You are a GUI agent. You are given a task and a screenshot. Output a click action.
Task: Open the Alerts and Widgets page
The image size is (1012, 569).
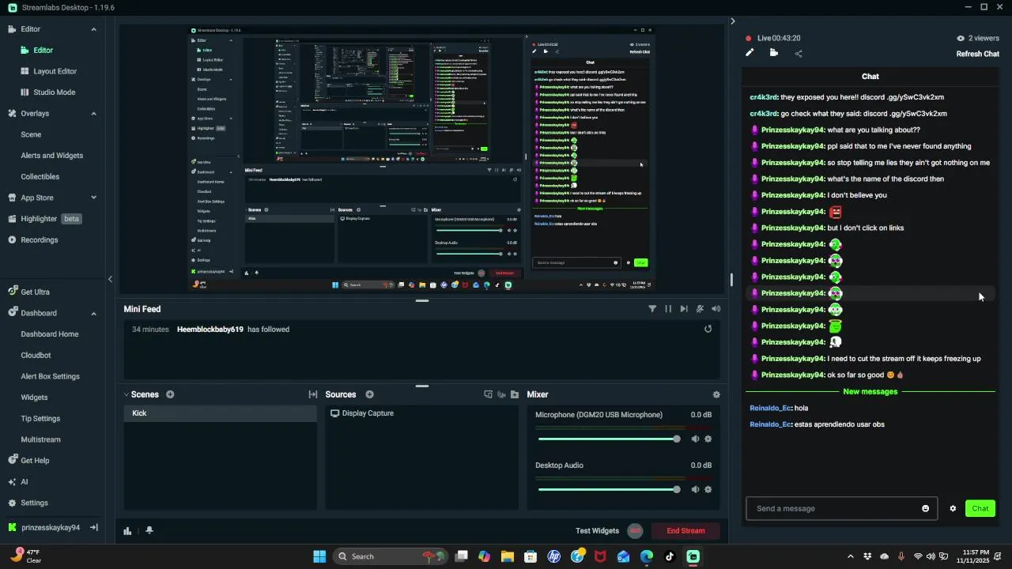tap(52, 156)
